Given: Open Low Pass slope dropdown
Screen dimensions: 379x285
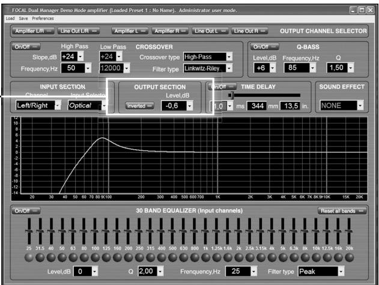Looking at the screenshot, I should click(119, 57).
